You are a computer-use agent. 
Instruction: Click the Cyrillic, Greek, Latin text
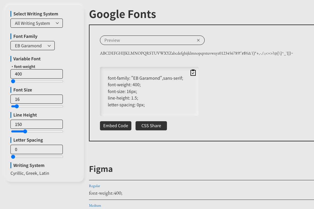pos(30,173)
